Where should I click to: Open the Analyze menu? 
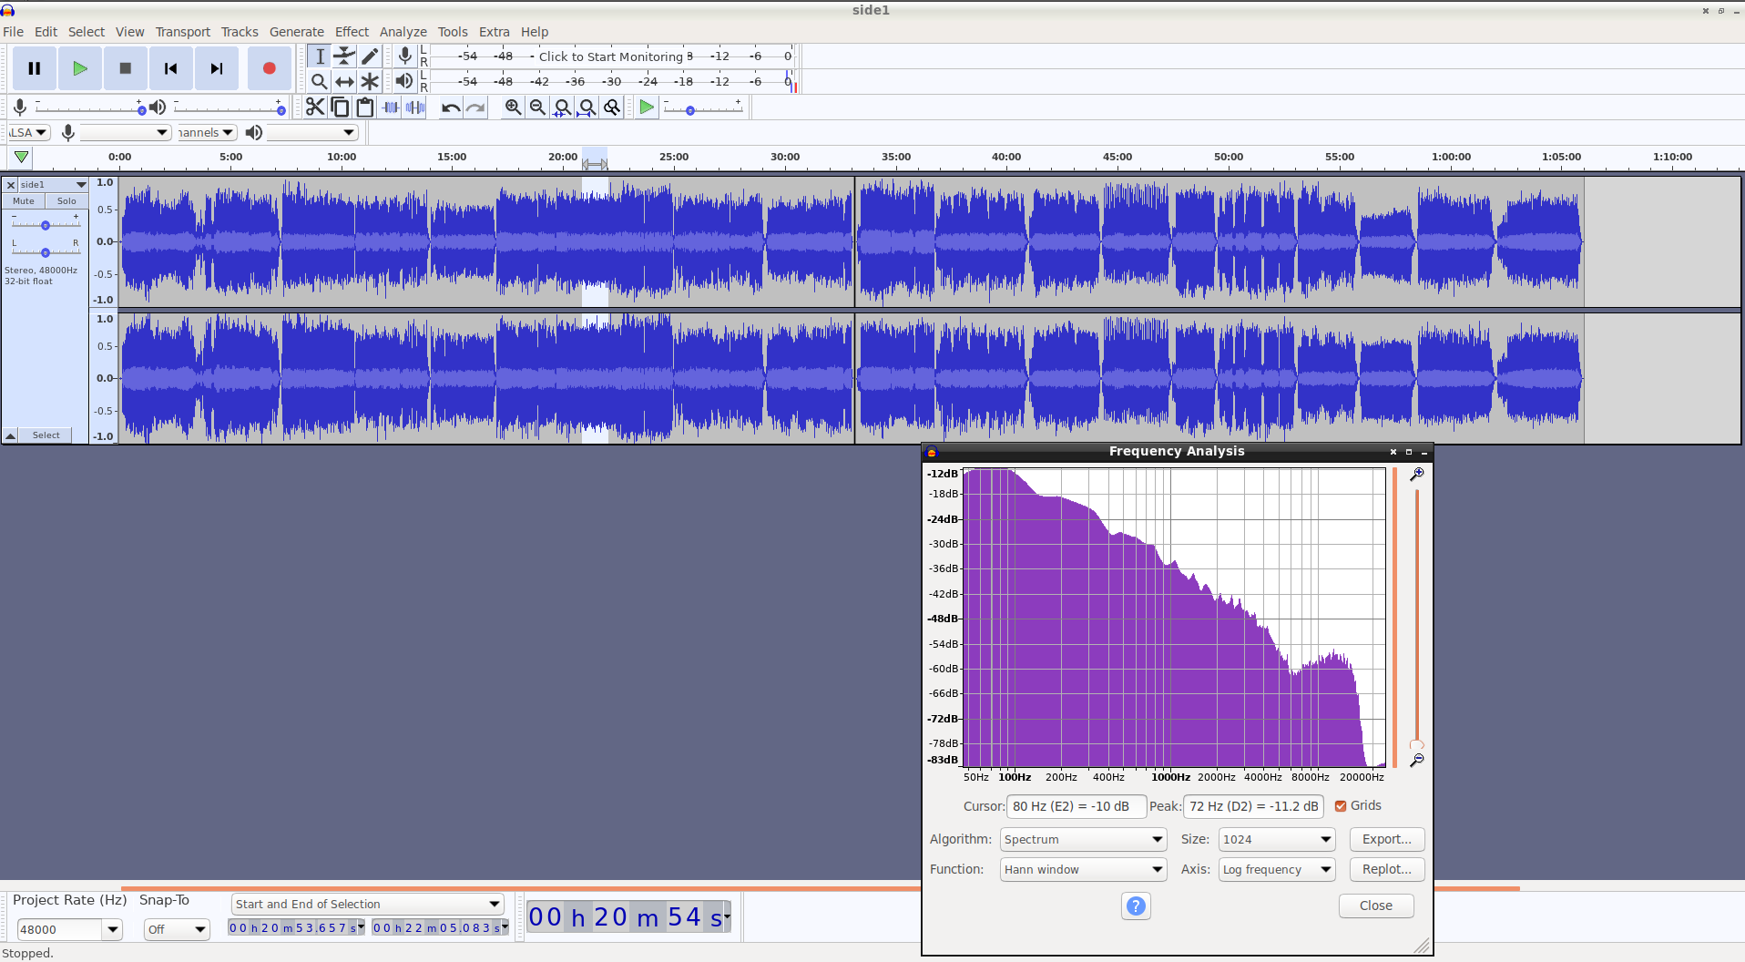tap(403, 32)
